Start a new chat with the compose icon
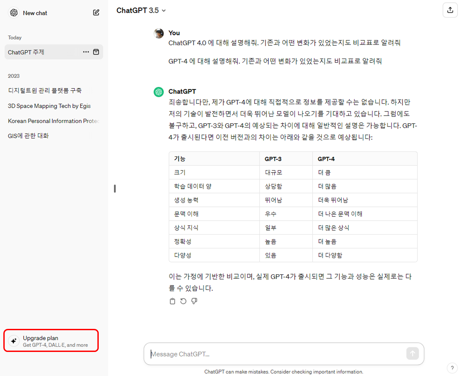Image resolution: width=459 pixels, height=376 pixels. [96, 13]
